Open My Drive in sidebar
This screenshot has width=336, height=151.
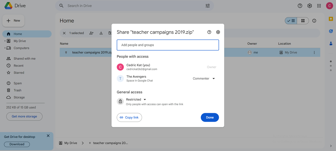(x=20, y=41)
